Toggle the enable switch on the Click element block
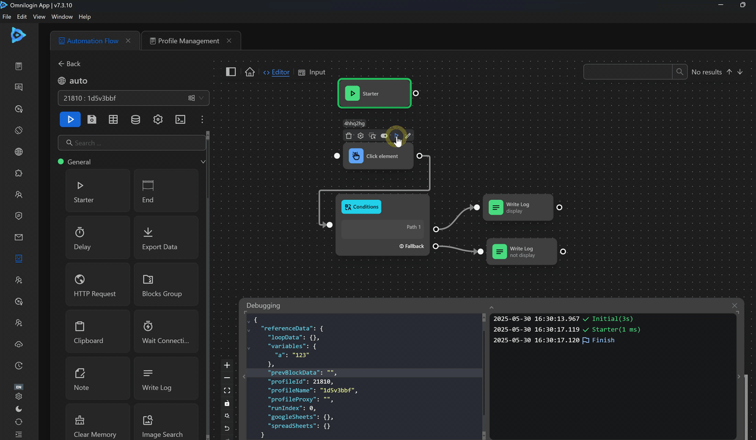Image resolution: width=756 pixels, height=440 pixels. coord(384,136)
